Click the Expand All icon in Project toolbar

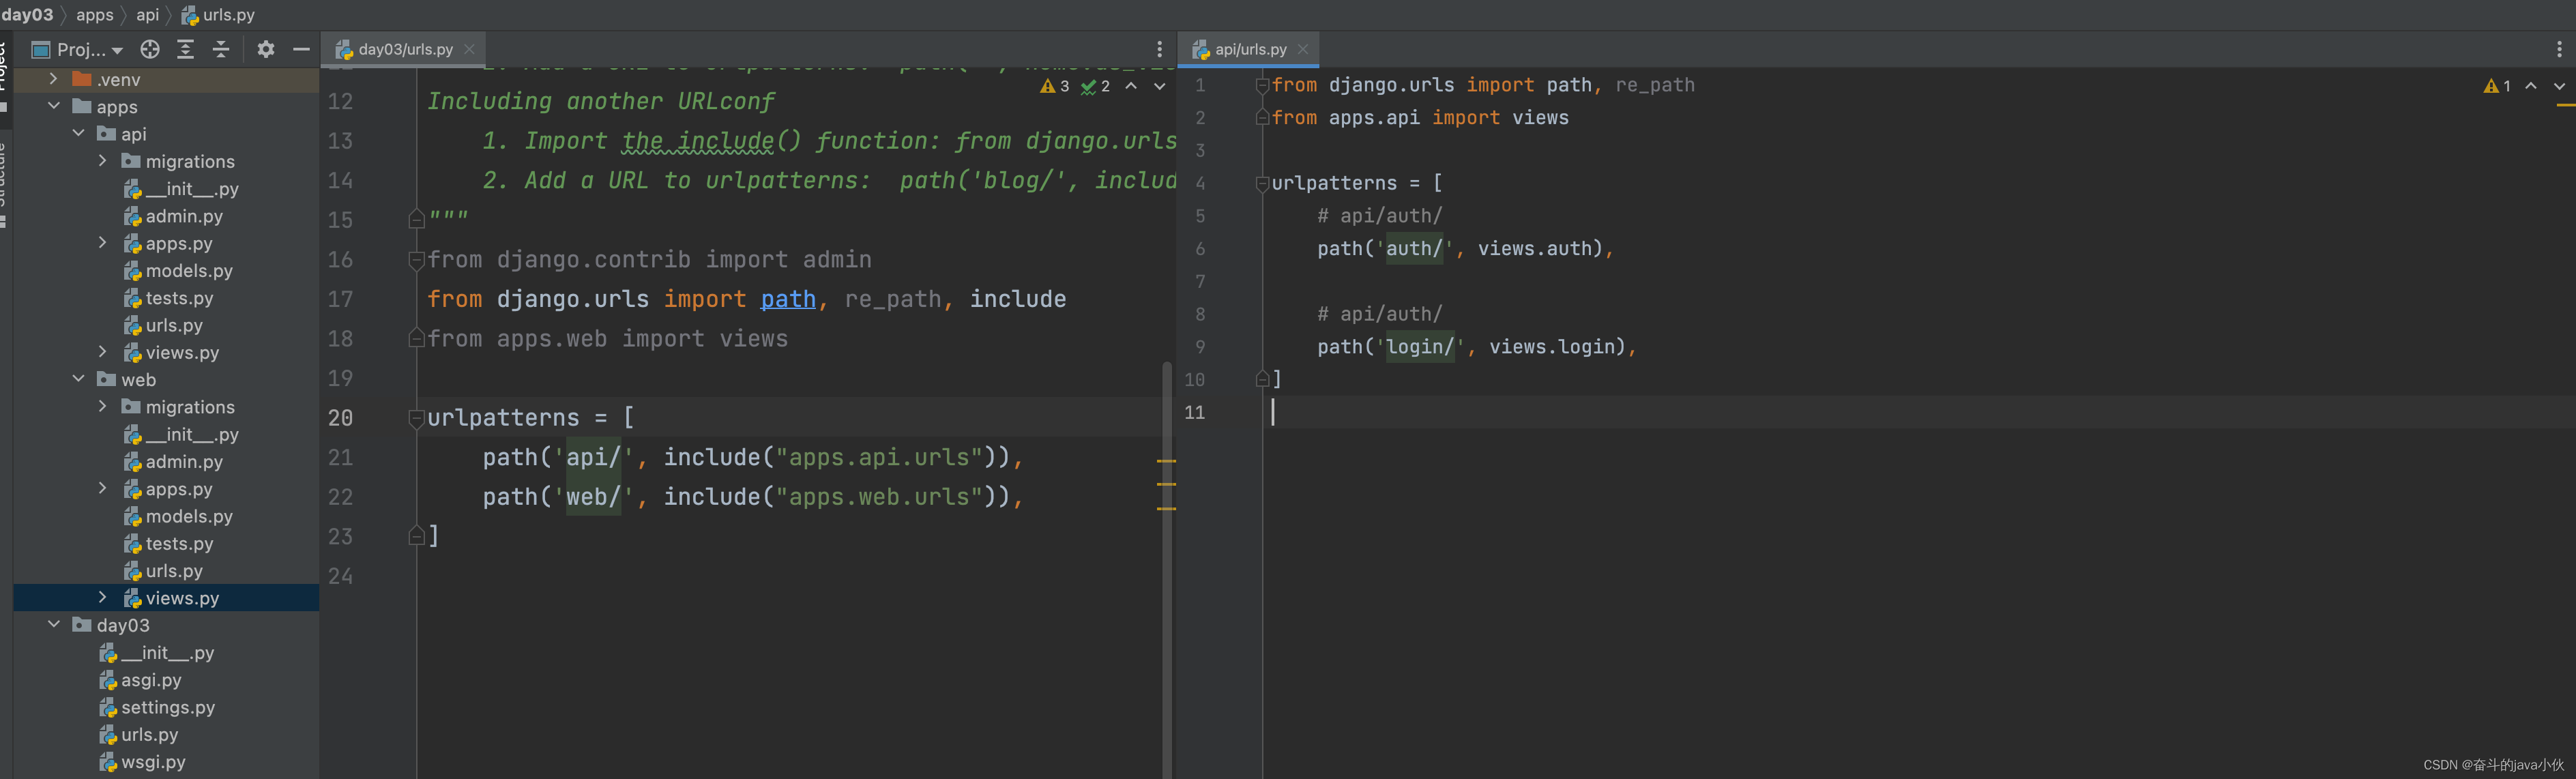[184, 49]
